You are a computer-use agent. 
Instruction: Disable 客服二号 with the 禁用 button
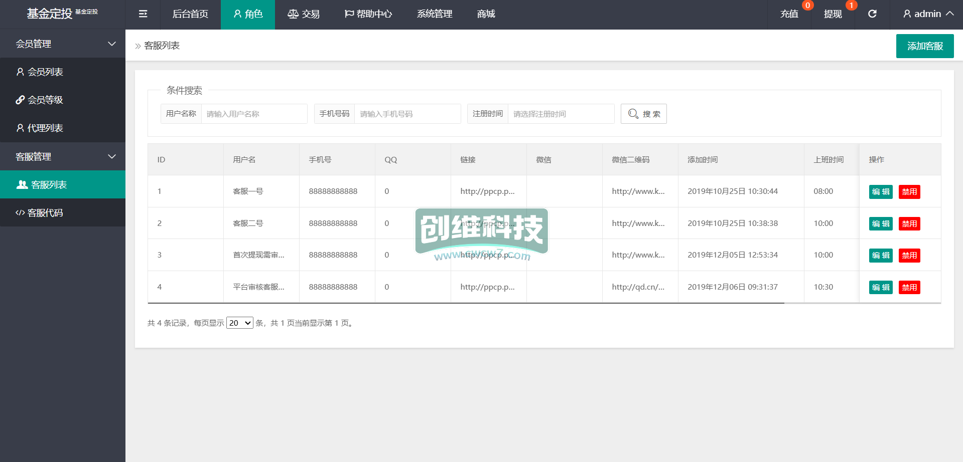[909, 224]
